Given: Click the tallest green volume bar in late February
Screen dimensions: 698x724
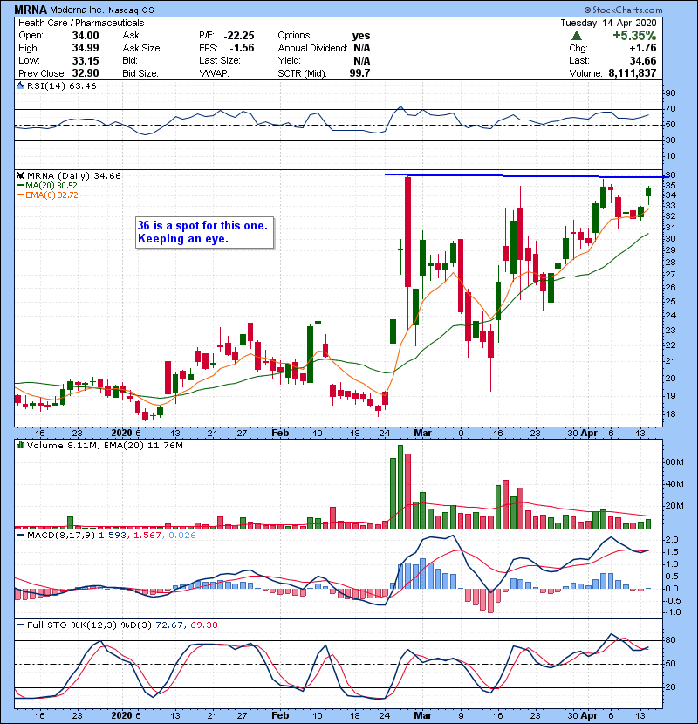Looking at the screenshot, I should click(400, 487).
